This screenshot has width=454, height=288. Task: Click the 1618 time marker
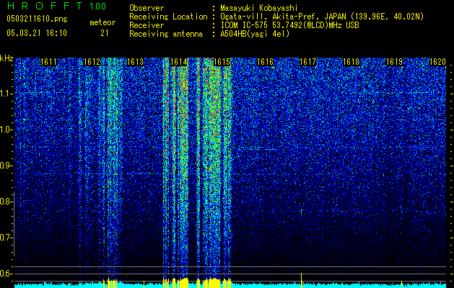click(352, 62)
